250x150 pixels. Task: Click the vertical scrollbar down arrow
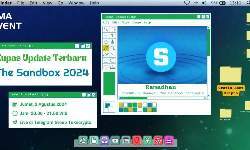tap(208, 95)
